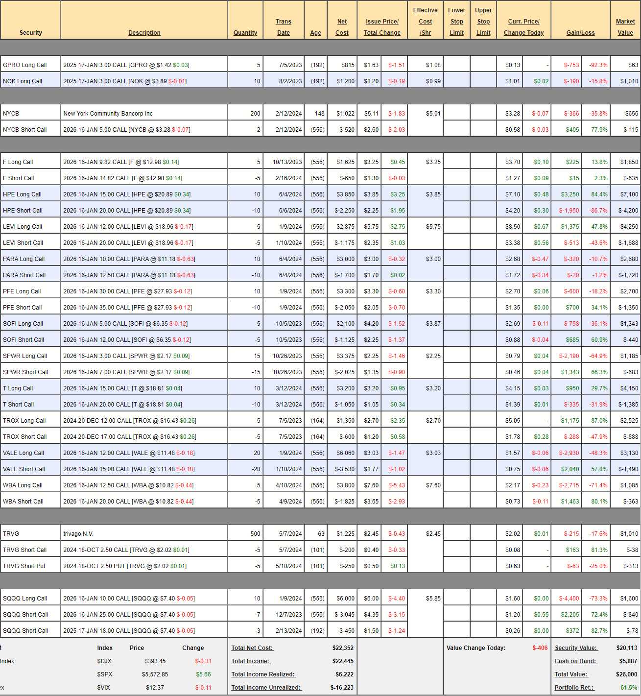The height and width of the screenshot is (696, 641).
Task: Click the Effective Cost /Shr header
Action: point(425,22)
